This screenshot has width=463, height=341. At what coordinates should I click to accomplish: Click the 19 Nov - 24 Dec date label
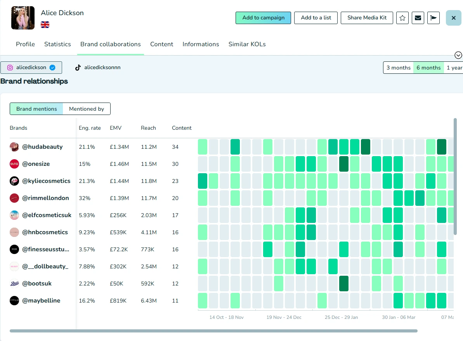click(284, 317)
